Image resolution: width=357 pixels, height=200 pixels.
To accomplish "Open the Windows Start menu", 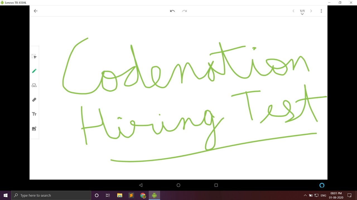I will click(6, 196).
